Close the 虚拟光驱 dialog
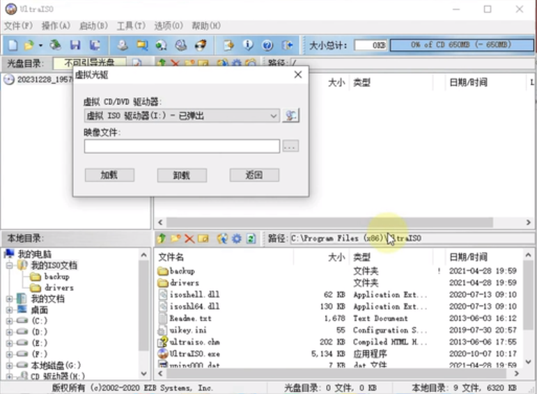The width and height of the screenshot is (537, 394). 298,74
